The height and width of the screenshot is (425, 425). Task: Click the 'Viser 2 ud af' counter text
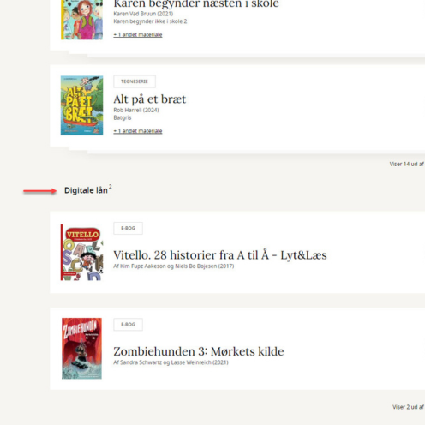(409, 407)
